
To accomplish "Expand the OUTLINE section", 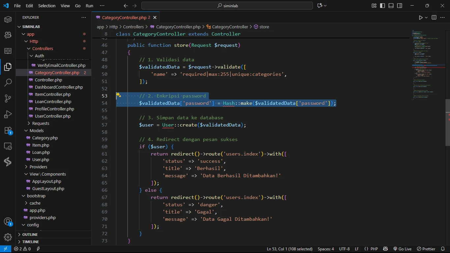I will pyautogui.click(x=30, y=235).
